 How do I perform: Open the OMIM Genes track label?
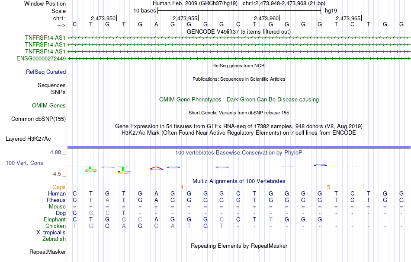pos(49,105)
